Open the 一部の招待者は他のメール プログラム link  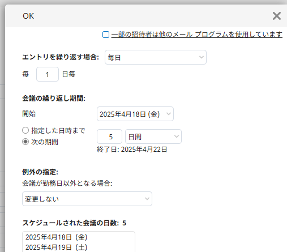196,35
